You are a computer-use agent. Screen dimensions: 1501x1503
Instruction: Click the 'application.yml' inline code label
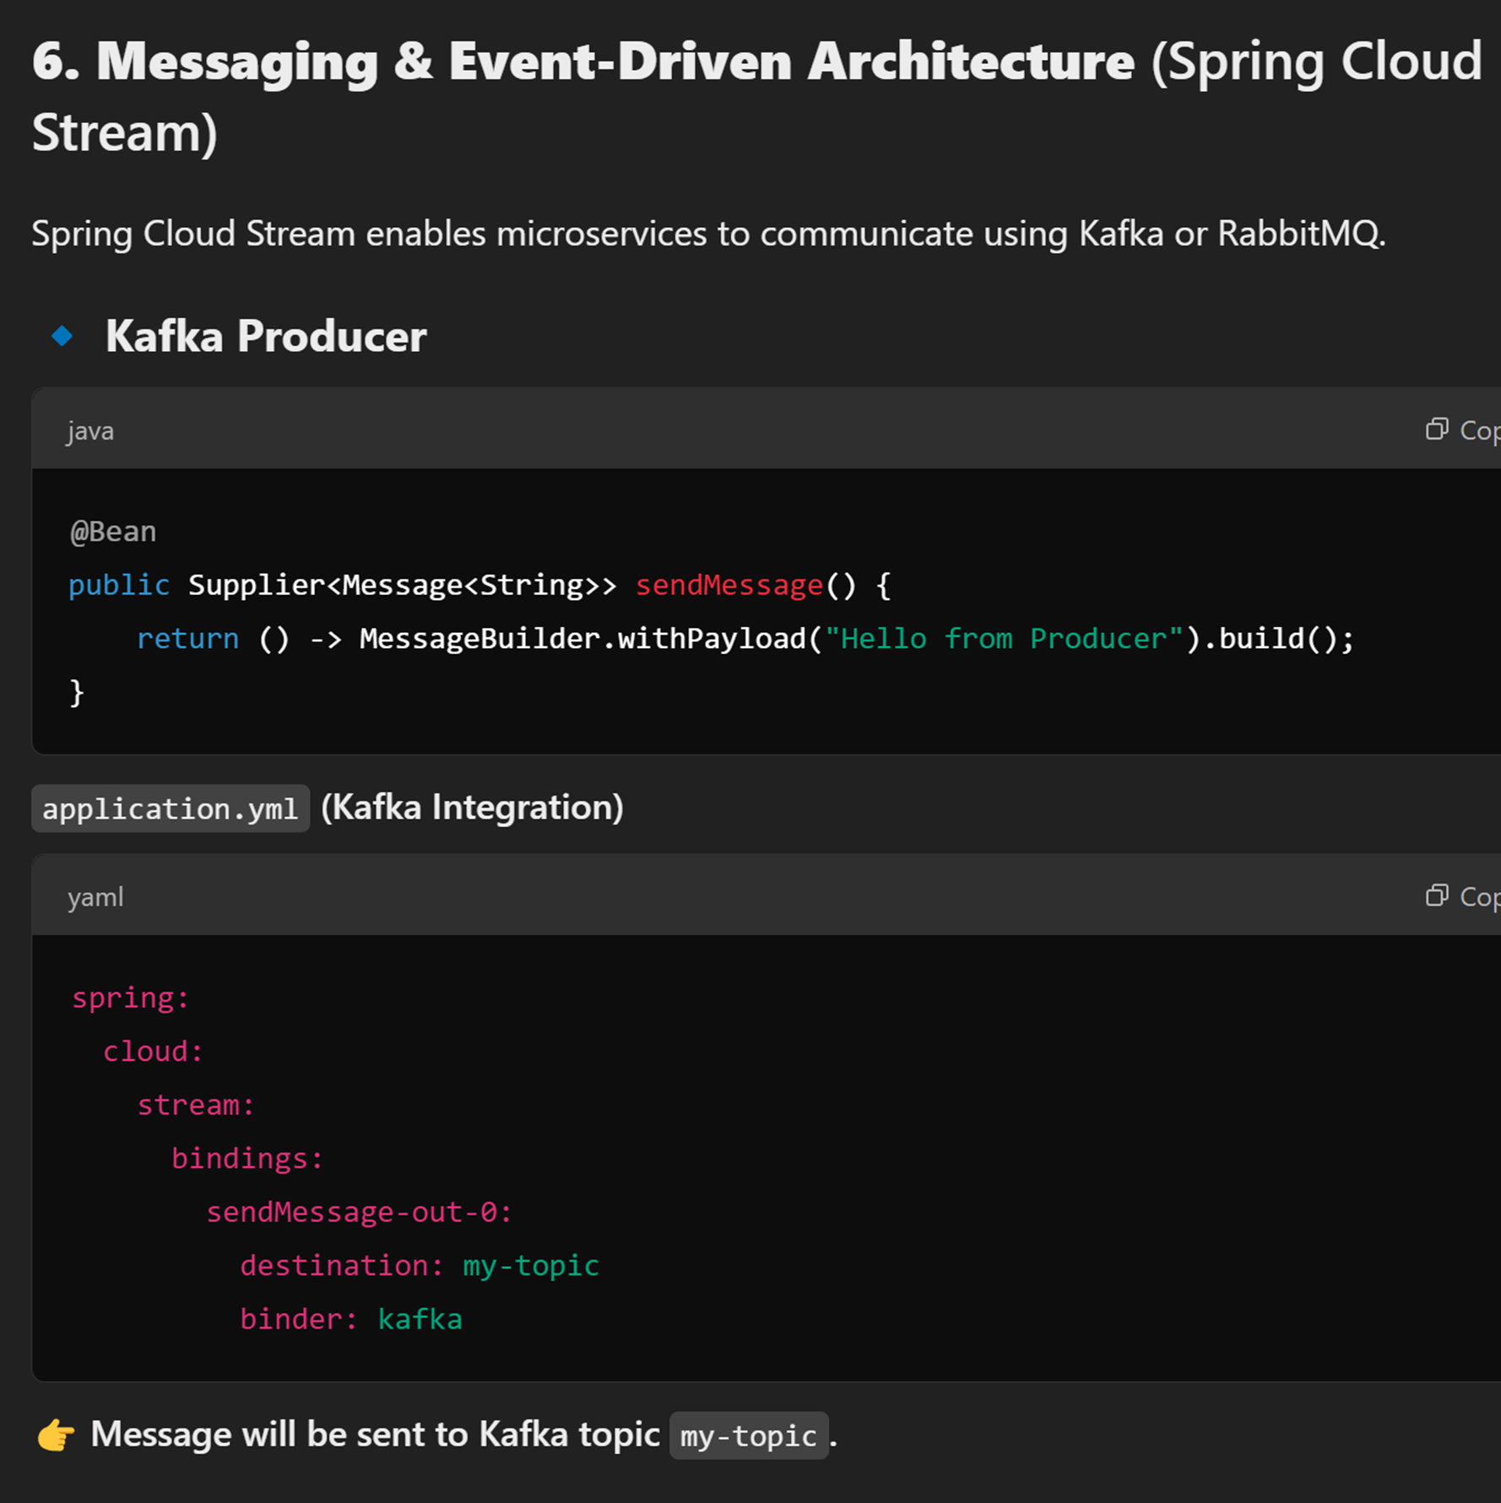pos(171,808)
